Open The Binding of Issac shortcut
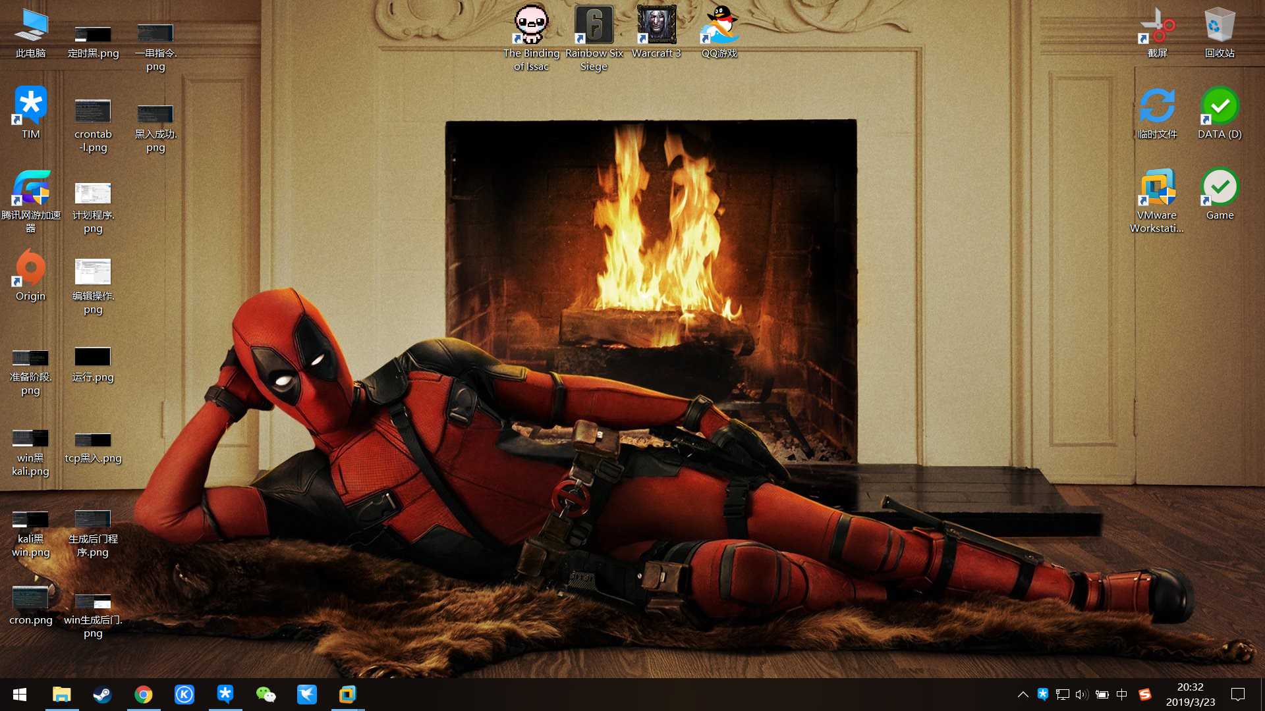This screenshot has height=711, width=1265. [531, 38]
